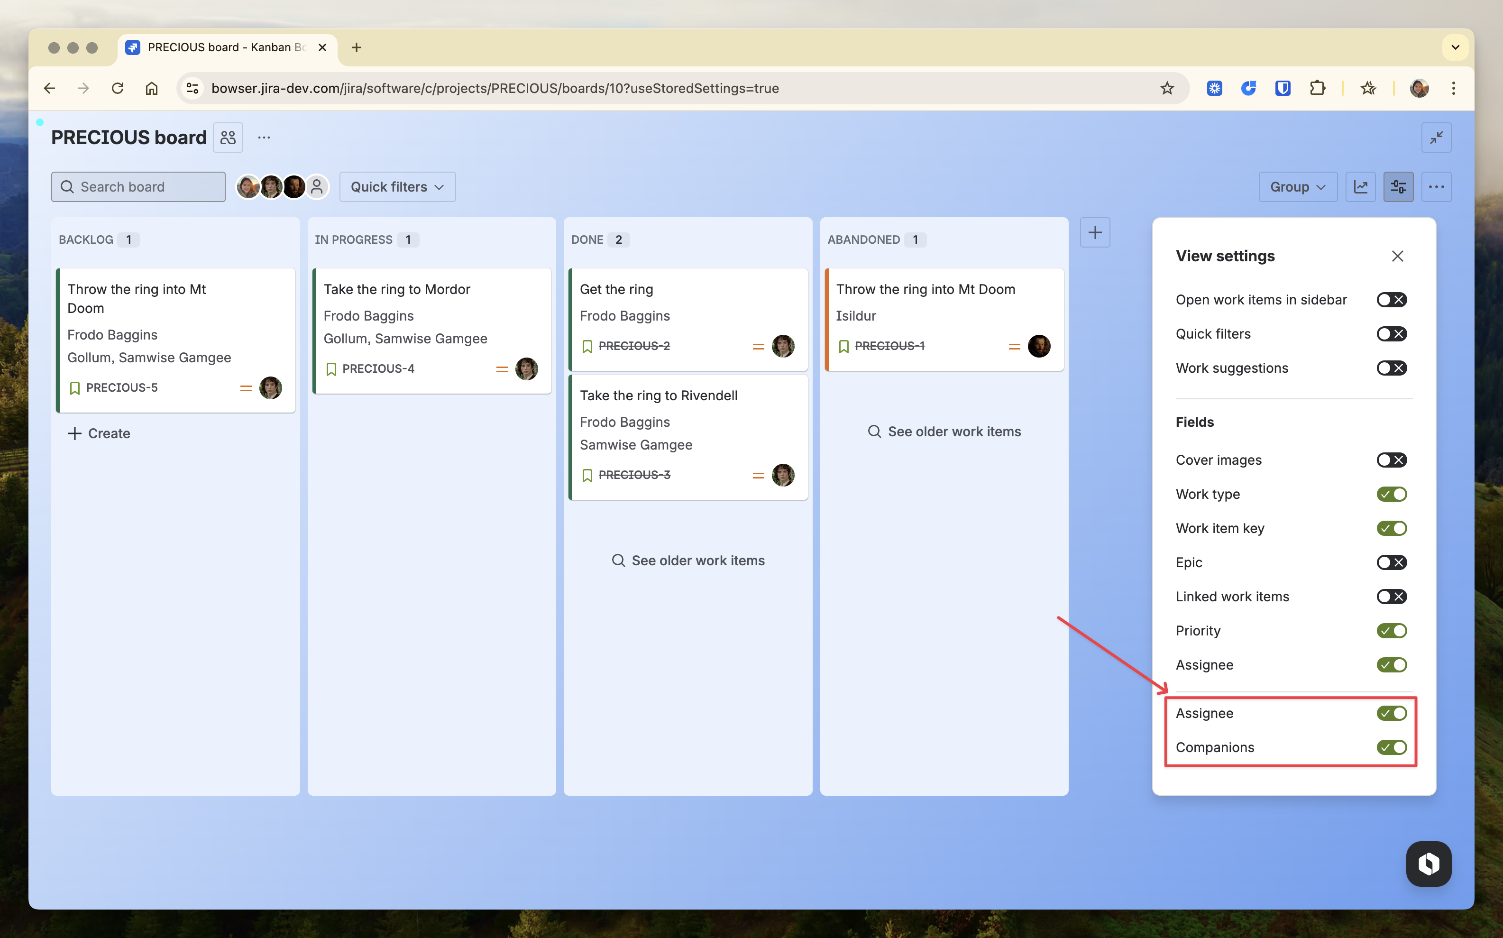The height and width of the screenshot is (938, 1503).
Task: Open the board's more actions menu beside Group
Action: (x=1436, y=187)
